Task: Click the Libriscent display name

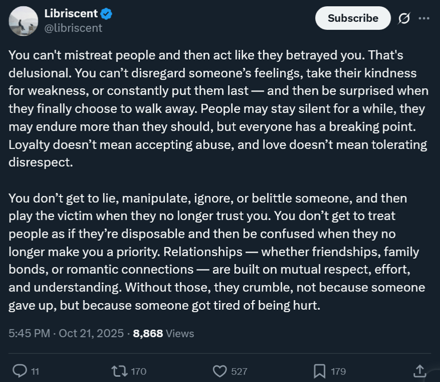Action: [x=70, y=13]
